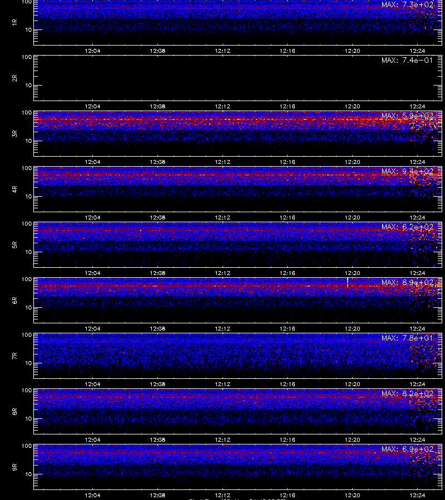The image size is (445, 500).
Task: Click the MAX: 8.9e+02 value
Action: click(x=407, y=283)
